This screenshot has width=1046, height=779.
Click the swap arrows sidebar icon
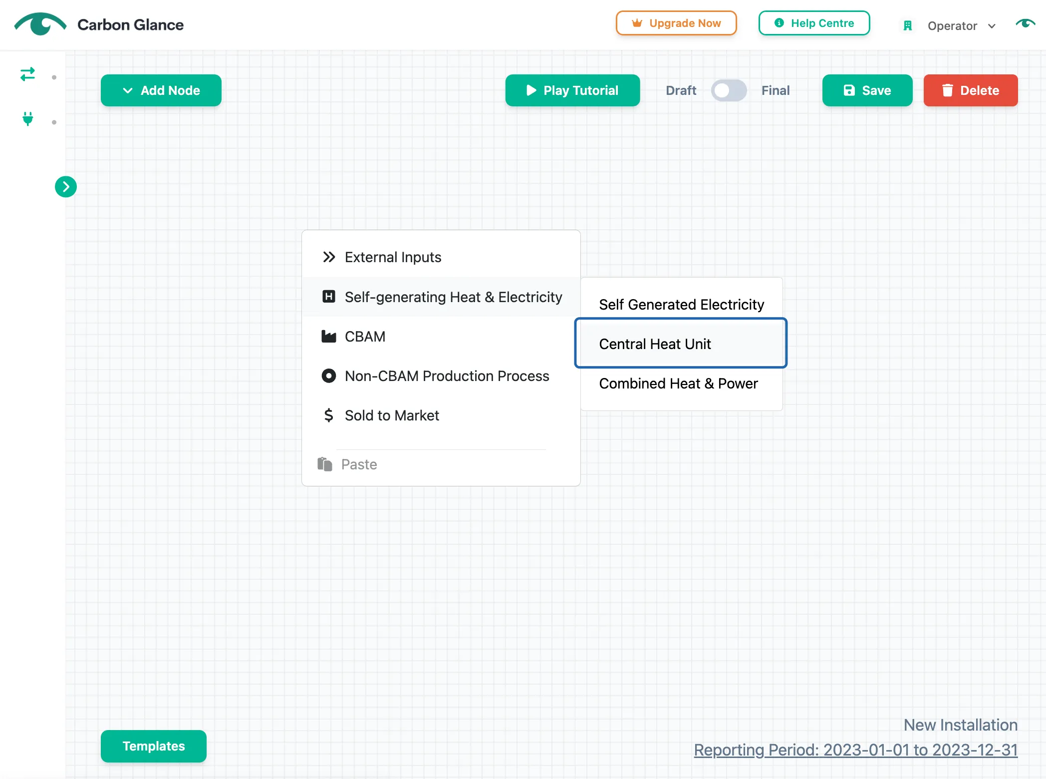(x=27, y=74)
